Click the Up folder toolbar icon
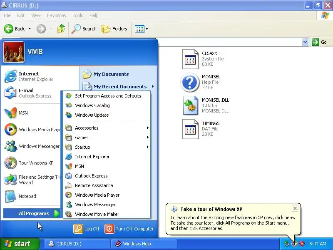 pos(61,29)
